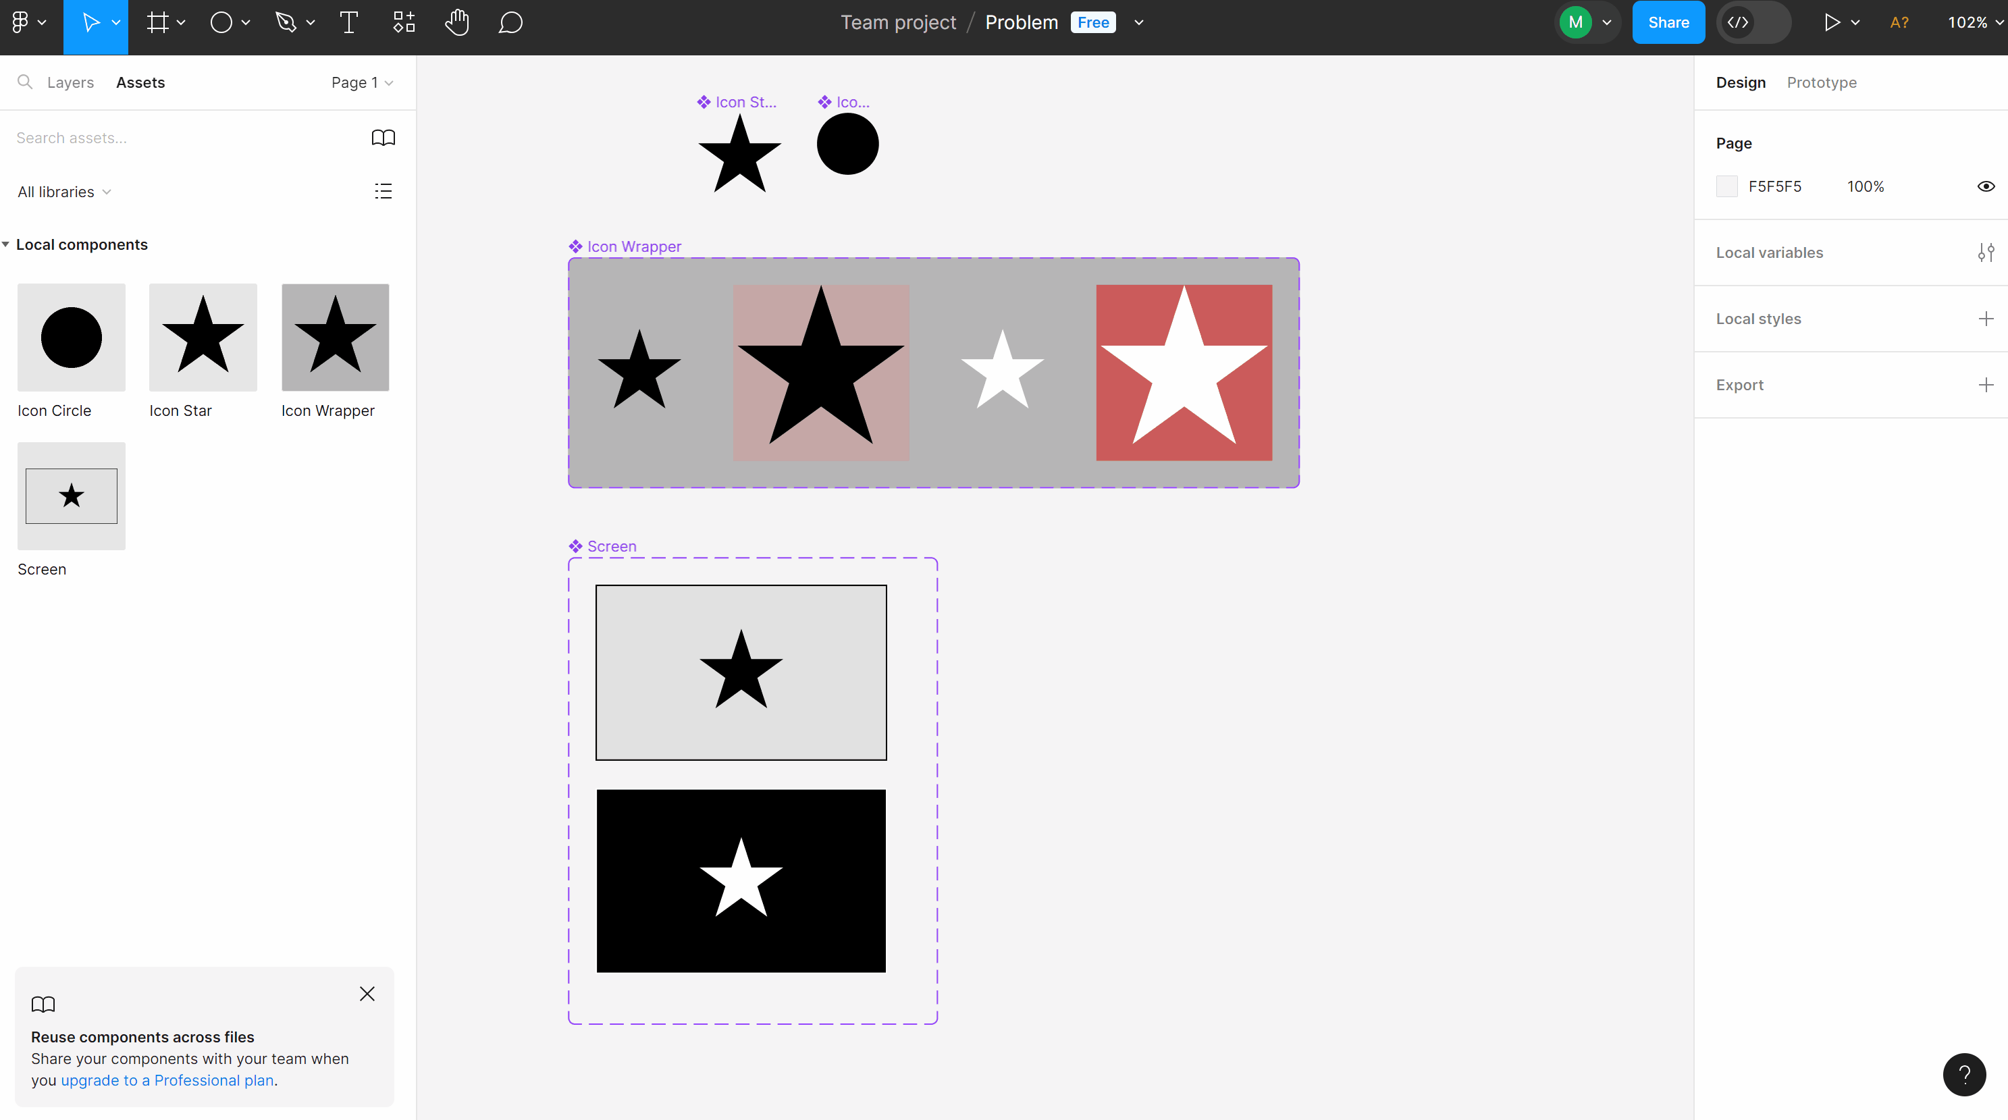Select the Ellipse shape tool
Viewport: 2008px width, 1120px height.
(x=221, y=22)
